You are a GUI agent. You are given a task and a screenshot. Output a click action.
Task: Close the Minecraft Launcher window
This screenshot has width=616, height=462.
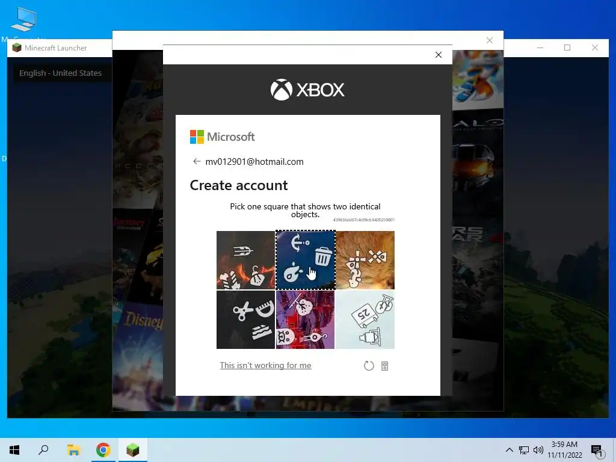tap(595, 48)
